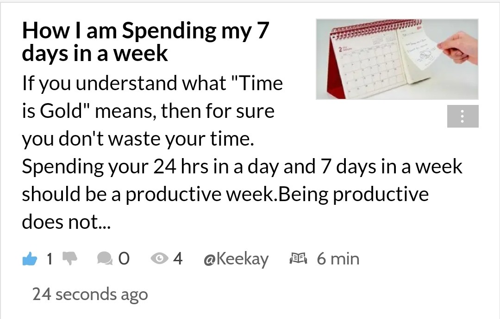The image size is (500, 319).
Task: Visit the @Keekay author profile
Action: coord(236,259)
